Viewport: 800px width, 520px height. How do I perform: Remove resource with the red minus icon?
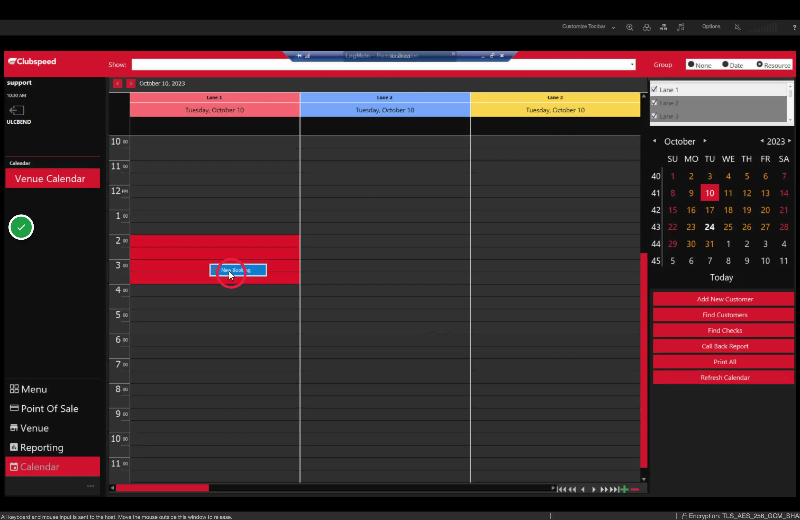pyautogui.click(x=635, y=489)
